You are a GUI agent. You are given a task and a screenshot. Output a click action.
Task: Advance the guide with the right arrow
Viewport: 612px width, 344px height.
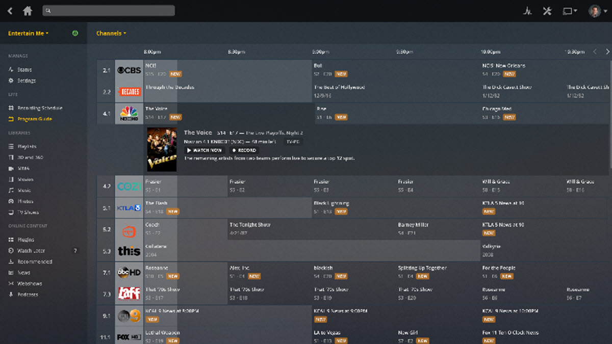point(607,51)
